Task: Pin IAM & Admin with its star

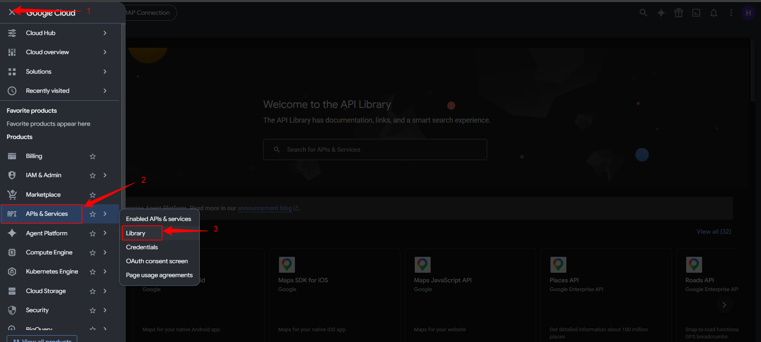Action: point(93,176)
